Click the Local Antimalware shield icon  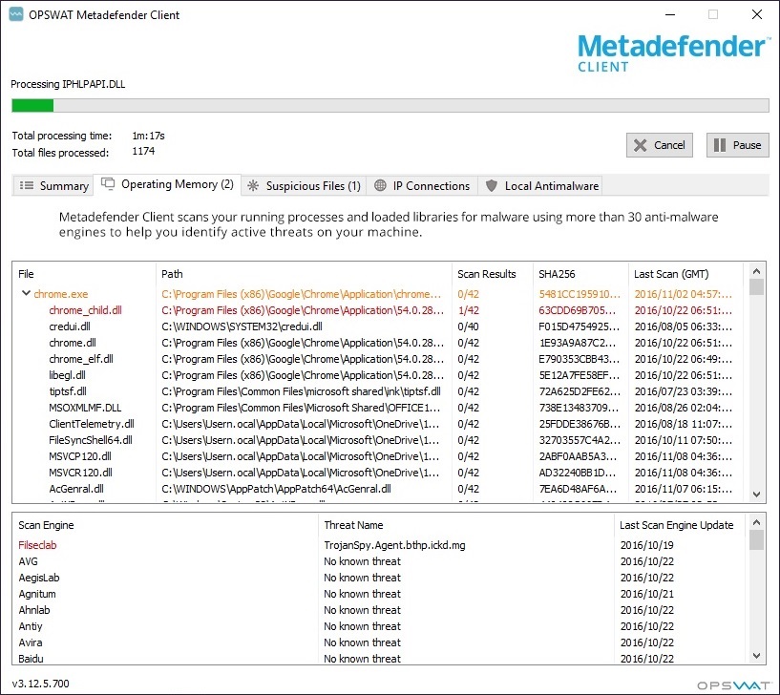point(492,185)
